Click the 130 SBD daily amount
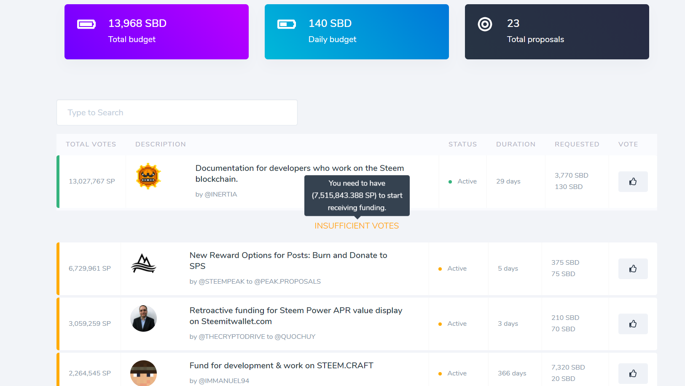Viewport: 685px width, 386px height. pyautogui.click(x=569, y=187)
